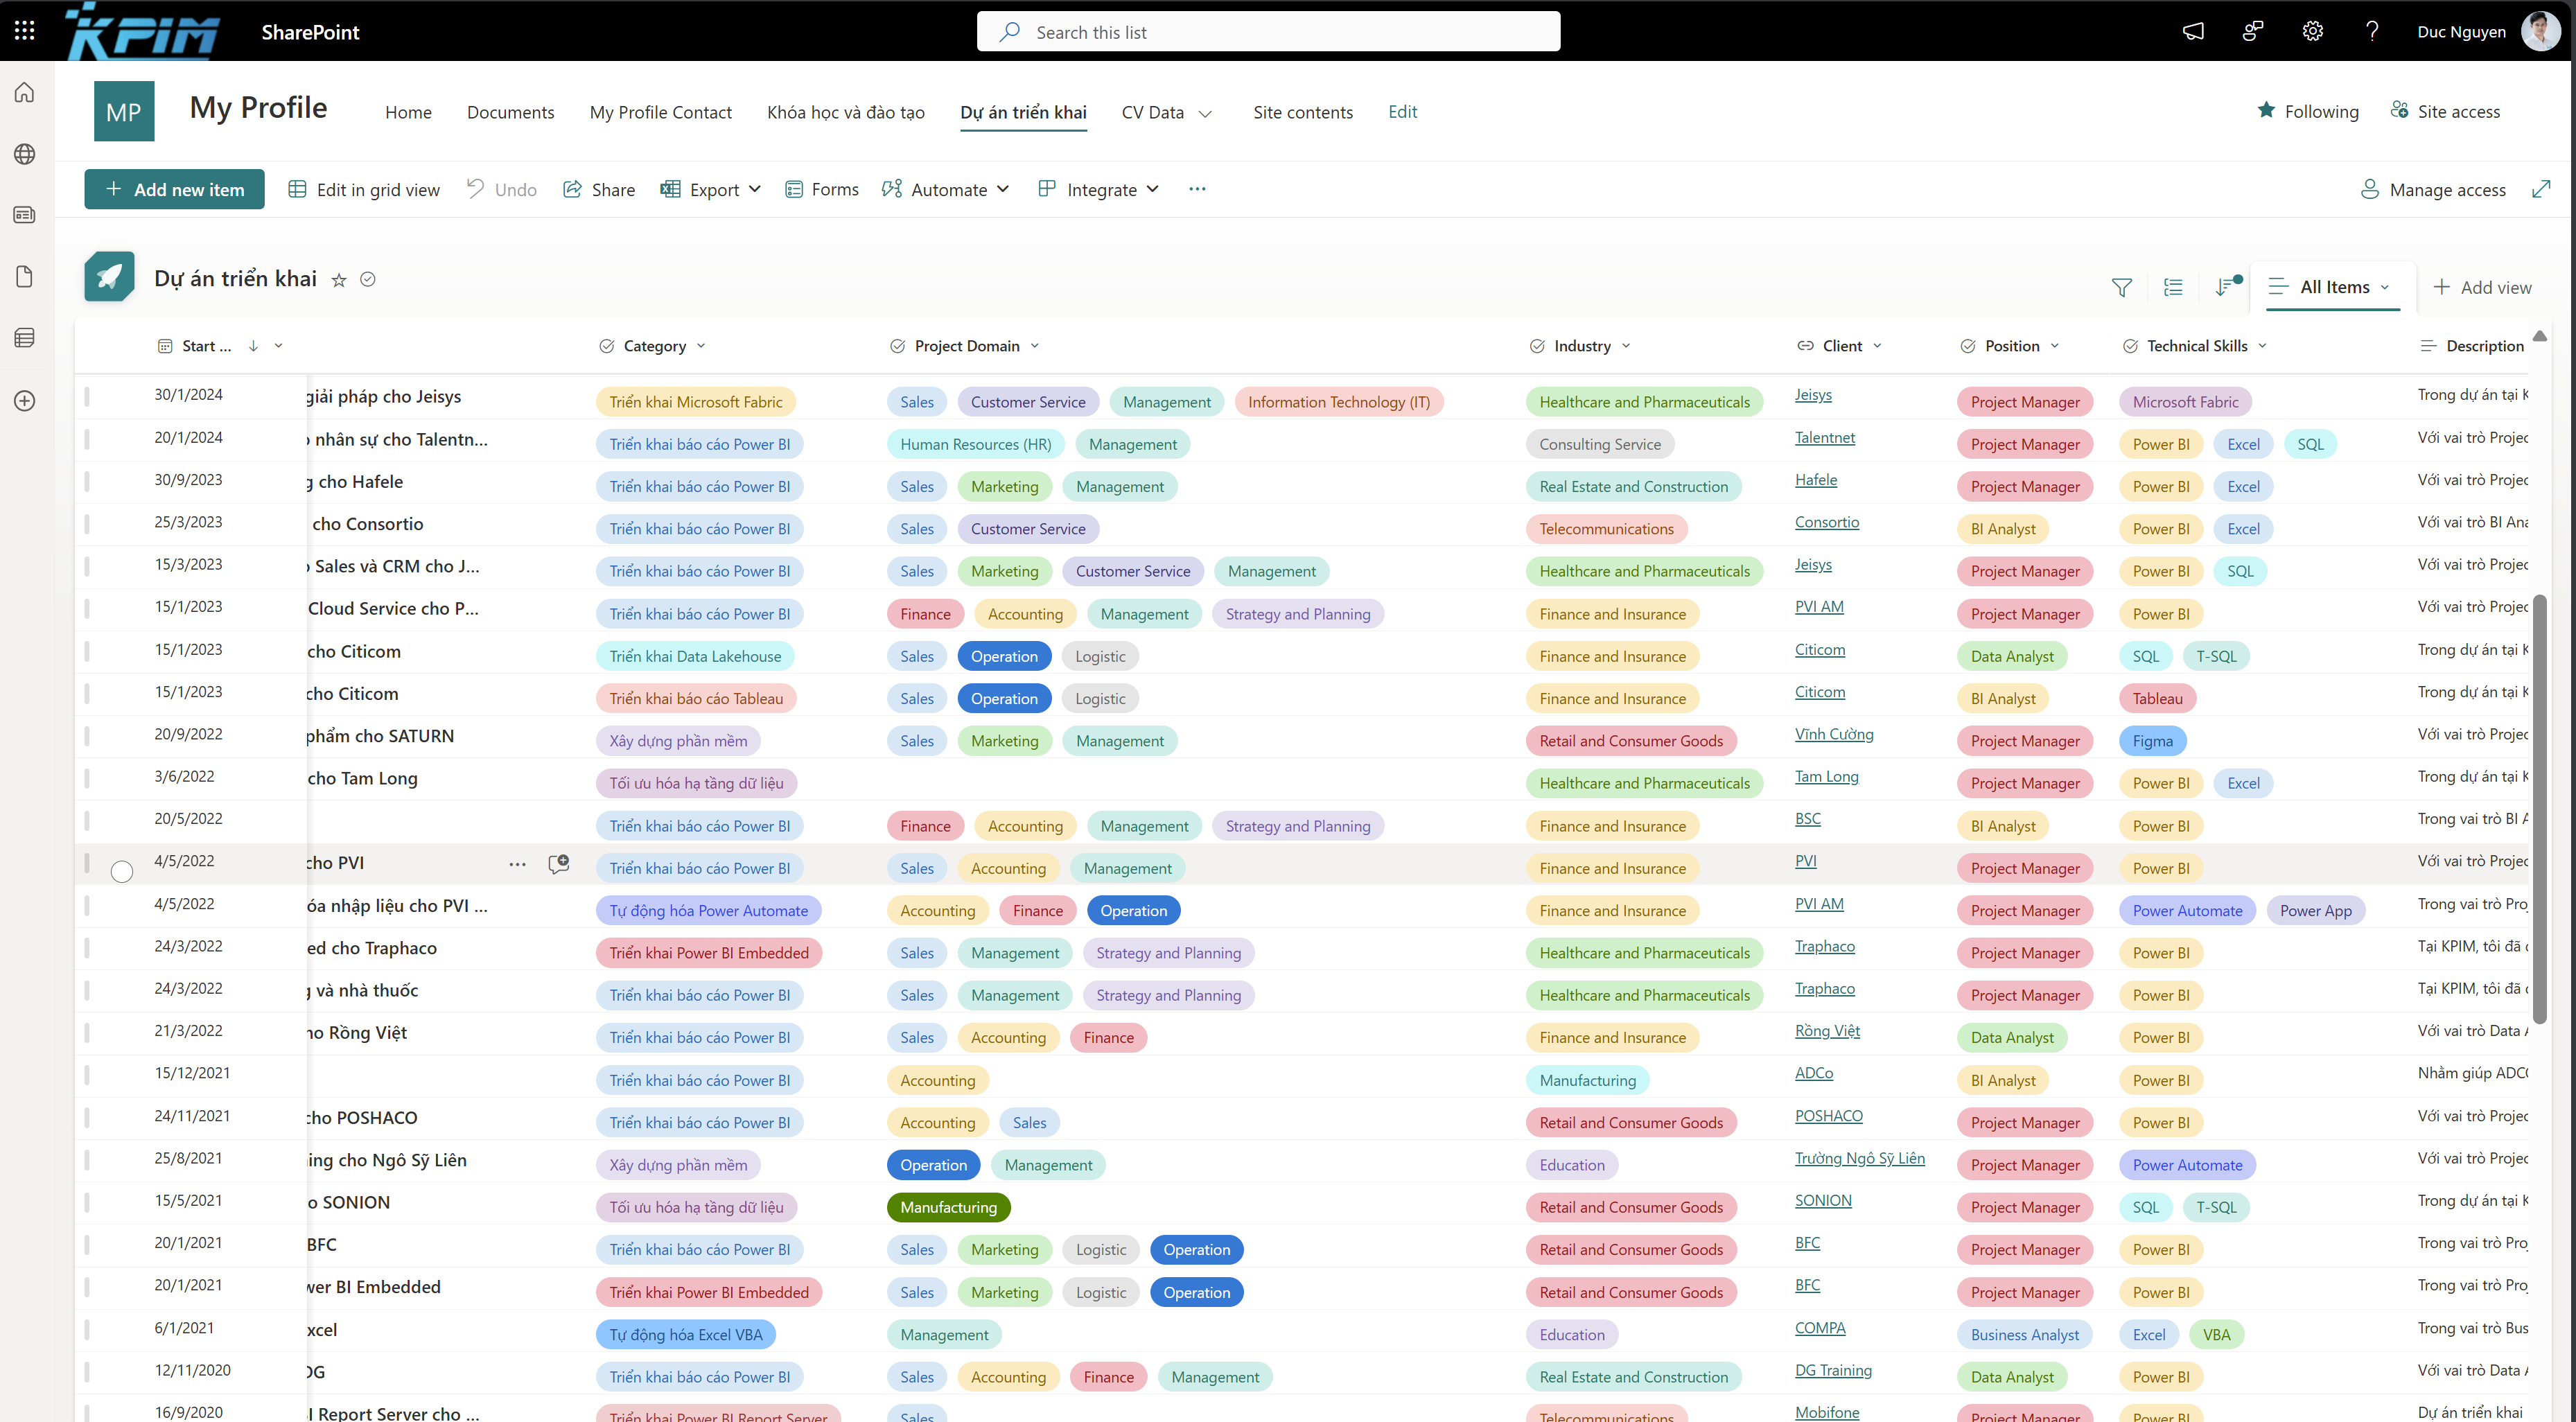Open the news feed icon in left rail
This screenshot has height=1422, width=2576.
[25, 215]
